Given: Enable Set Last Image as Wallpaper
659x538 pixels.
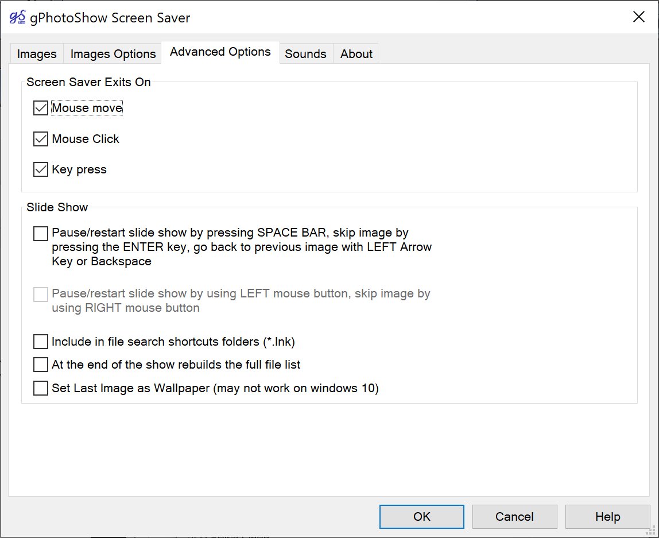Looking at the screenshot, I should click(x=41, y=388).
